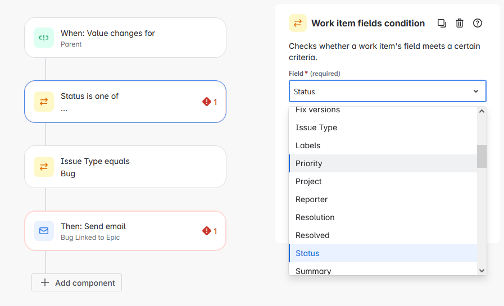Collapse the Field dropdown using its chevron
Viewport: 504px width, 306px height.
click(476, 91)
